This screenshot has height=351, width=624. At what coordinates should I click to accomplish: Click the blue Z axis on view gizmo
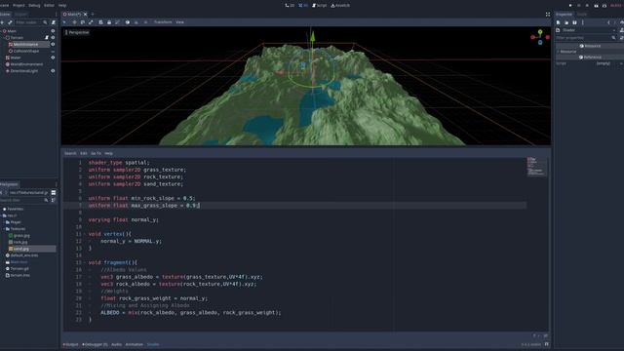click(540, 42)
